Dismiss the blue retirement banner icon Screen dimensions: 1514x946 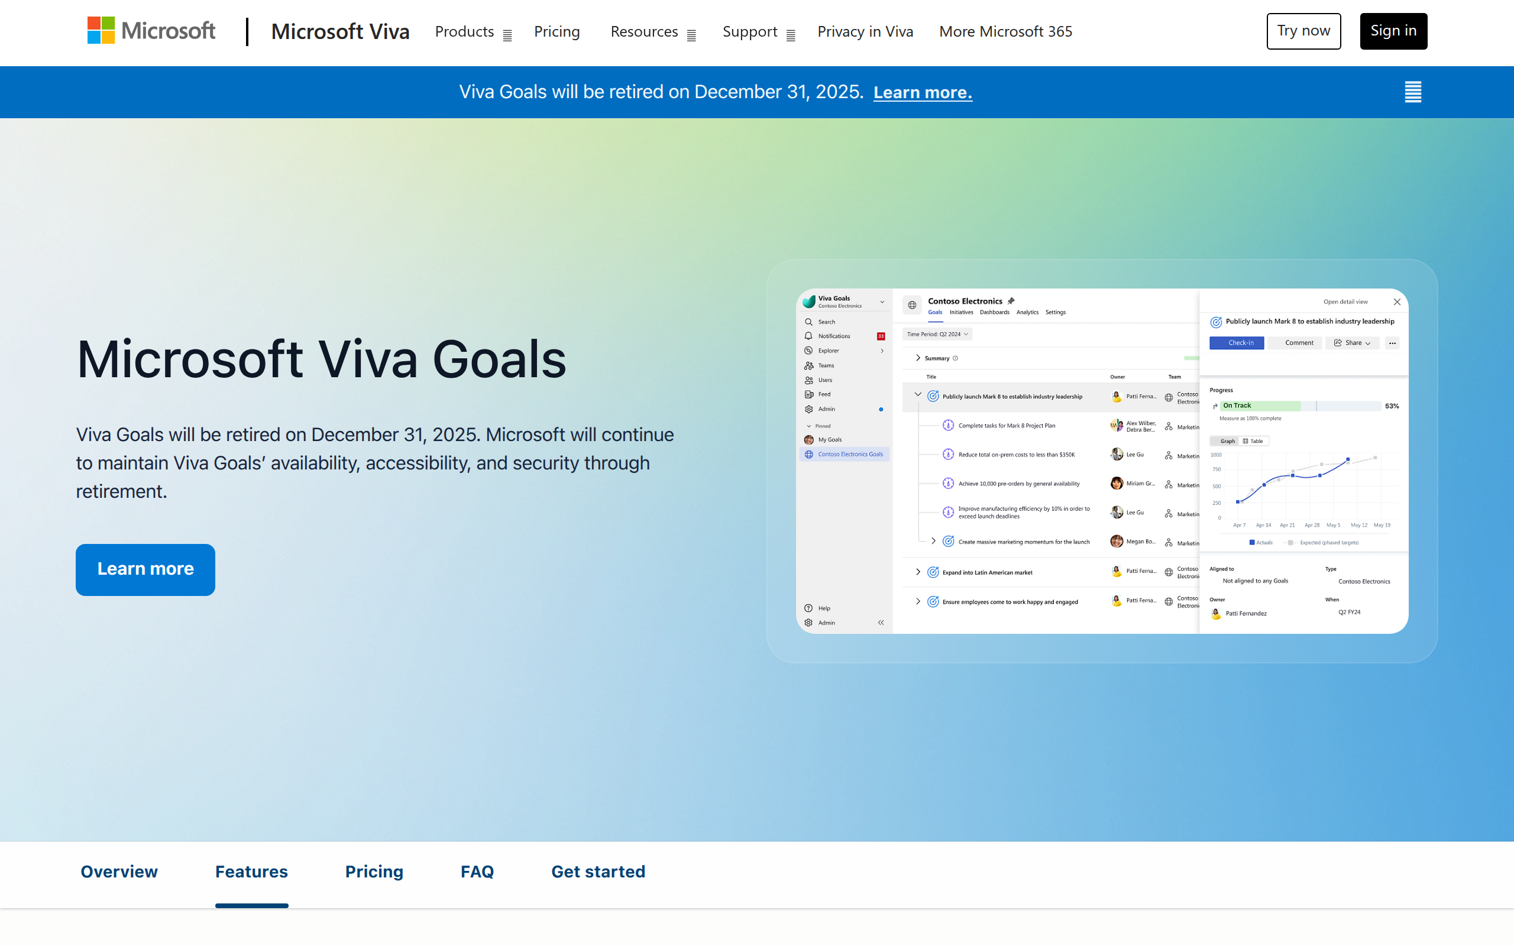[1413, 92]
